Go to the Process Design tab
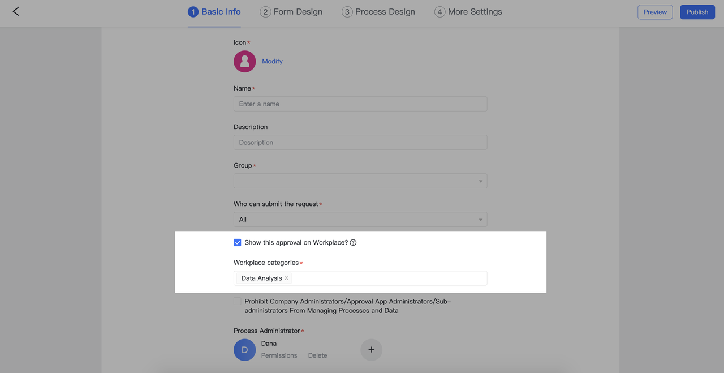Screen dimensions: 724x373 pos(385,12)
